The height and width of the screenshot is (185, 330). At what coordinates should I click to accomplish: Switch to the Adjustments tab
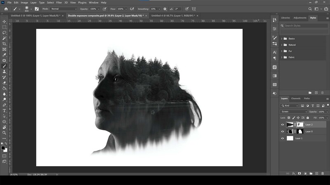click(x=300, y=18)
